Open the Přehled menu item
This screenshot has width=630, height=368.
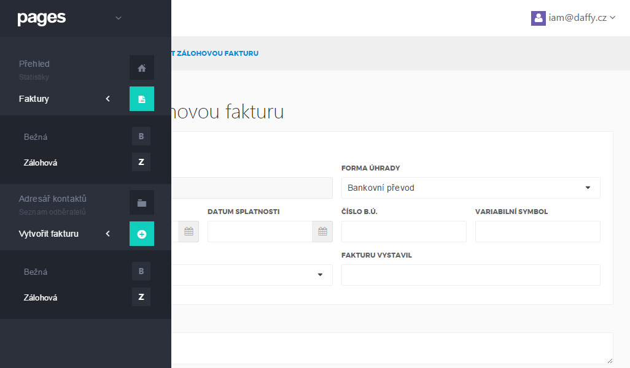coord(34,64)
